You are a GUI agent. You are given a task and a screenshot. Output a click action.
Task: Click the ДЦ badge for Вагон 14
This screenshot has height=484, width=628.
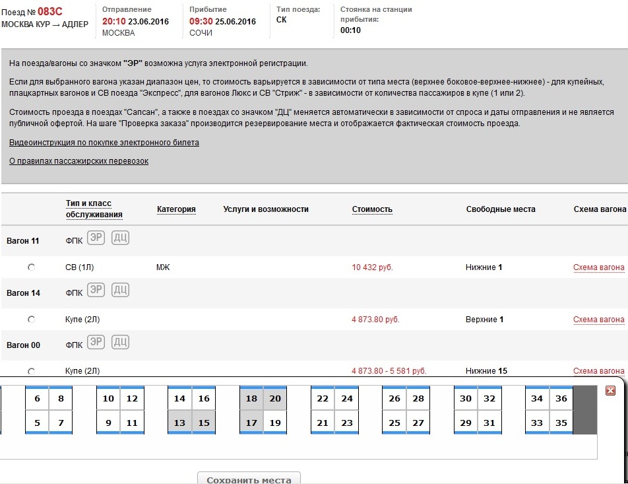click(120, 290)
